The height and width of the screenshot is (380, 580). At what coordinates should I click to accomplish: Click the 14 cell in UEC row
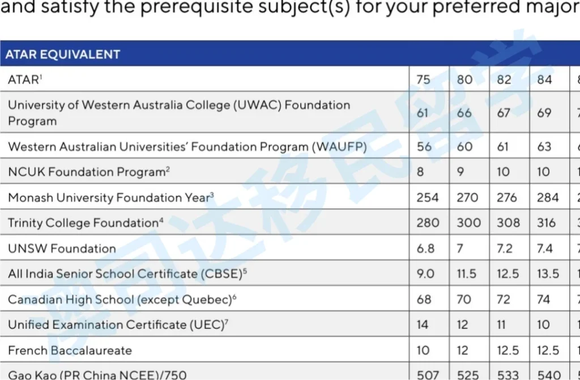point(423,324)
